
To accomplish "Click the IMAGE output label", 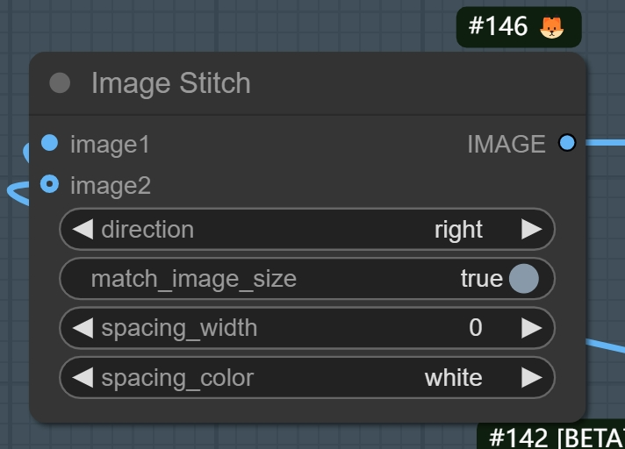I will [506, 143].
